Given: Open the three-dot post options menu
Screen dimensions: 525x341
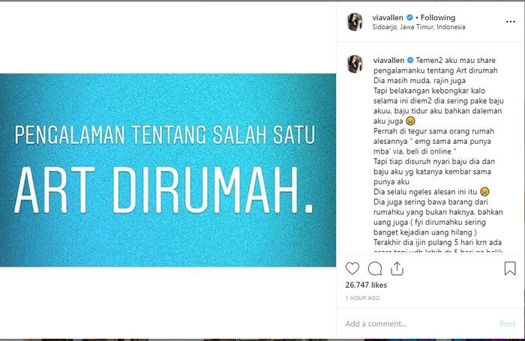Looking at the screenshot, I should click(x=510, y=22).
